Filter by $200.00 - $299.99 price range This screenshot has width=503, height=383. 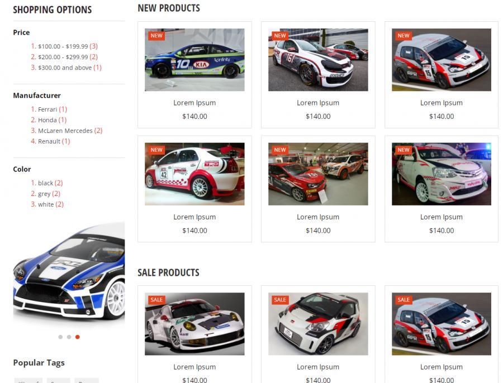pos(63,57)
